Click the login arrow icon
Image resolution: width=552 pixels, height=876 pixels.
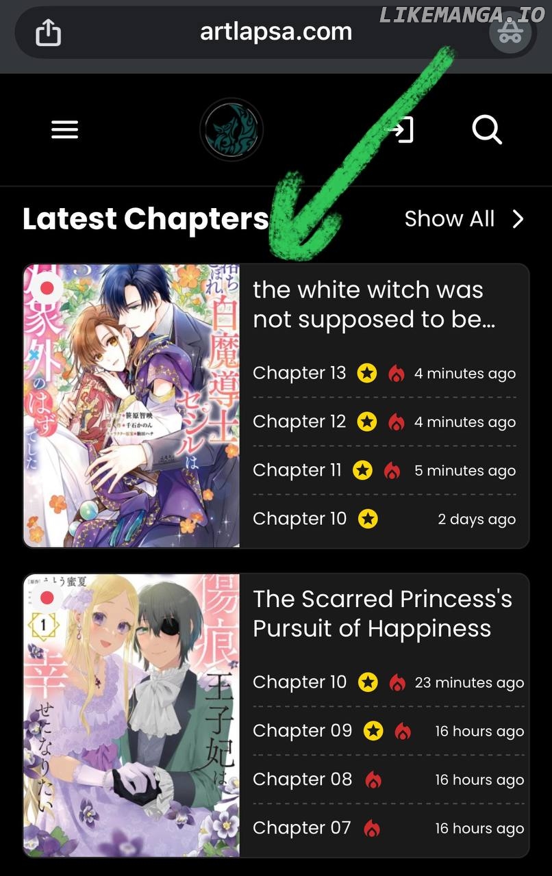point(401,129)
